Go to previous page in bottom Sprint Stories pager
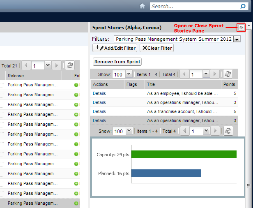The width and height of the screenshot is (253, 208). pyautogui.click(x=184, y=130)
